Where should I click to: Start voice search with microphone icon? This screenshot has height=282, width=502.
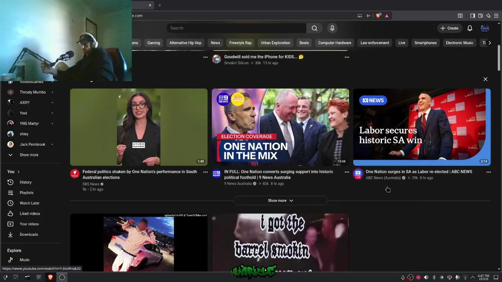coord(332,28)
